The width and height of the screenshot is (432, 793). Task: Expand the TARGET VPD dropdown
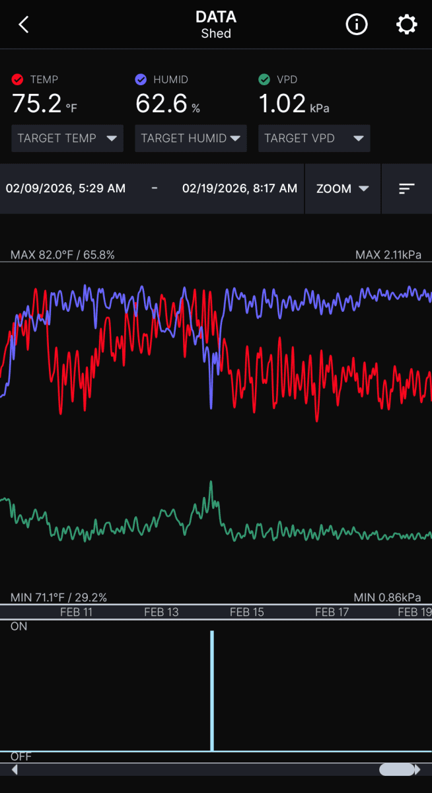[314, 139]
